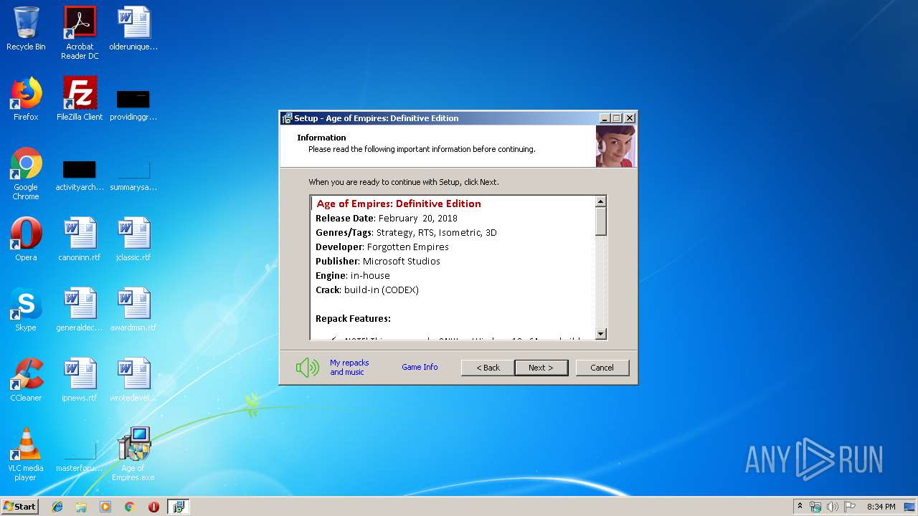Screen dimensions: 918x516
Task: Show hidden tray icons arrow
Action: (800, 507)
